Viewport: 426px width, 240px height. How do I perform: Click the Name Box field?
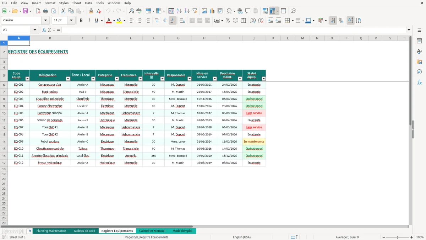[x=16, y=30]
